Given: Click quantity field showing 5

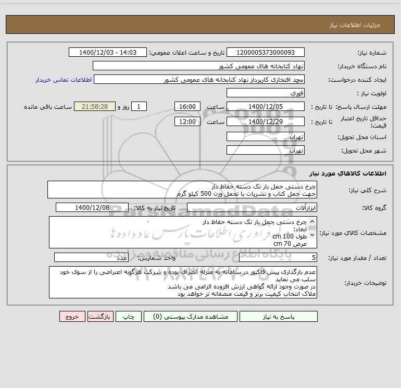Looking at the screenshot, I should [x=278, y=258].
